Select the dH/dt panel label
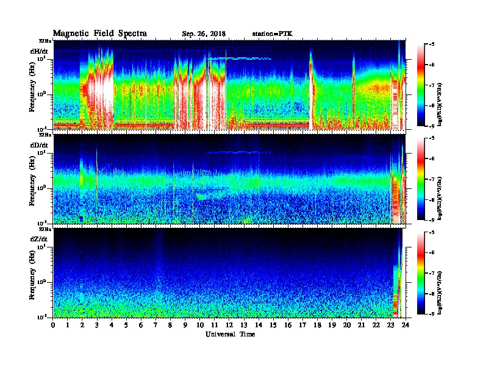 click(x=39, y=51)
